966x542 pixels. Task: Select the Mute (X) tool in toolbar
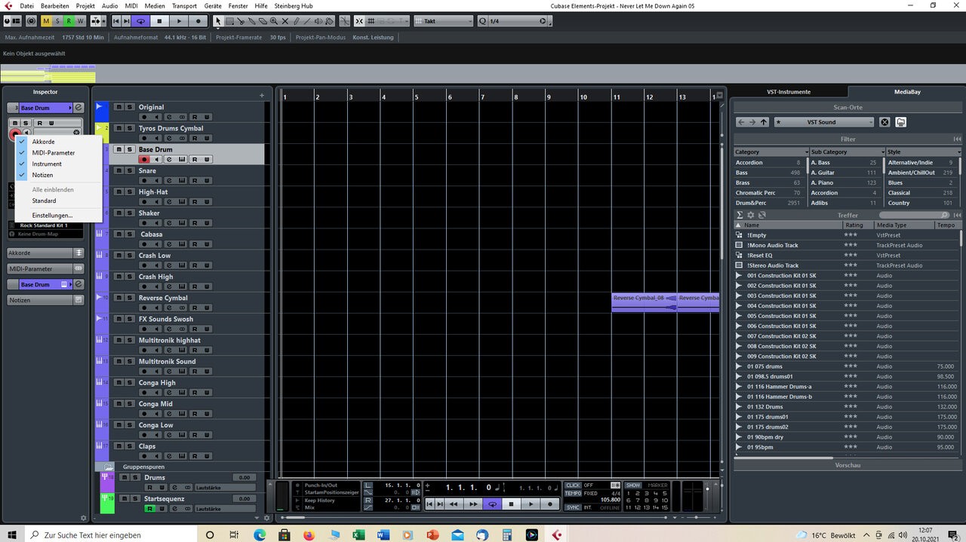[x=285, y=21]
